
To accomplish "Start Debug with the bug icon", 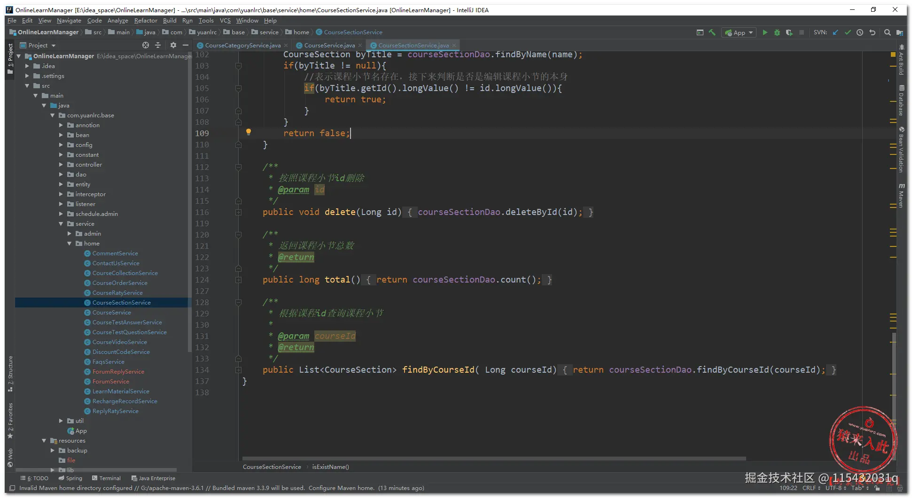I will [777, 32].
